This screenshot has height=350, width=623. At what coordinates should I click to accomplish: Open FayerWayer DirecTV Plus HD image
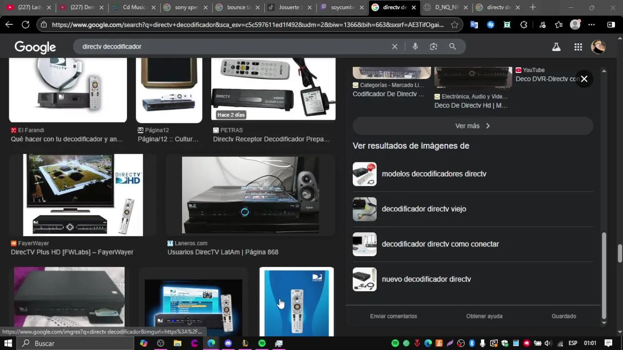(83, 195)
